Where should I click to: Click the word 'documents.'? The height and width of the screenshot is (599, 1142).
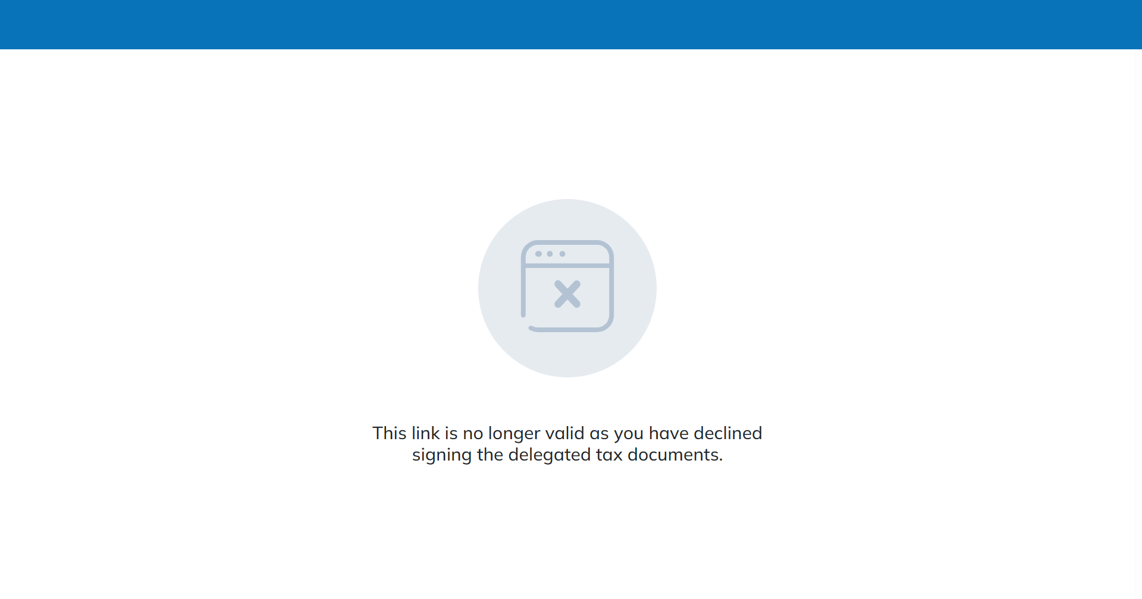click(675, 455)
